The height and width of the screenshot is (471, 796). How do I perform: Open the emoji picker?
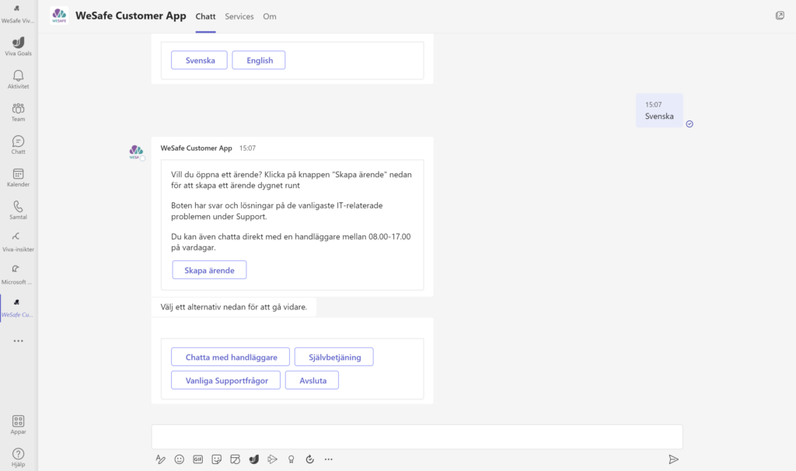tap(180, 459)
